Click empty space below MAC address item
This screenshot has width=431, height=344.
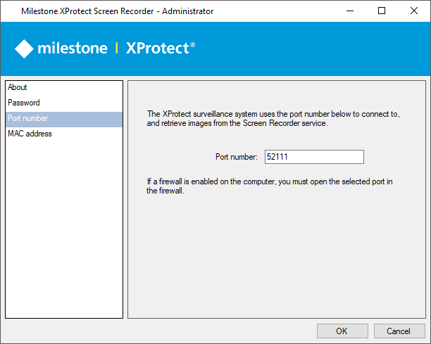click(x=63, y=225)
